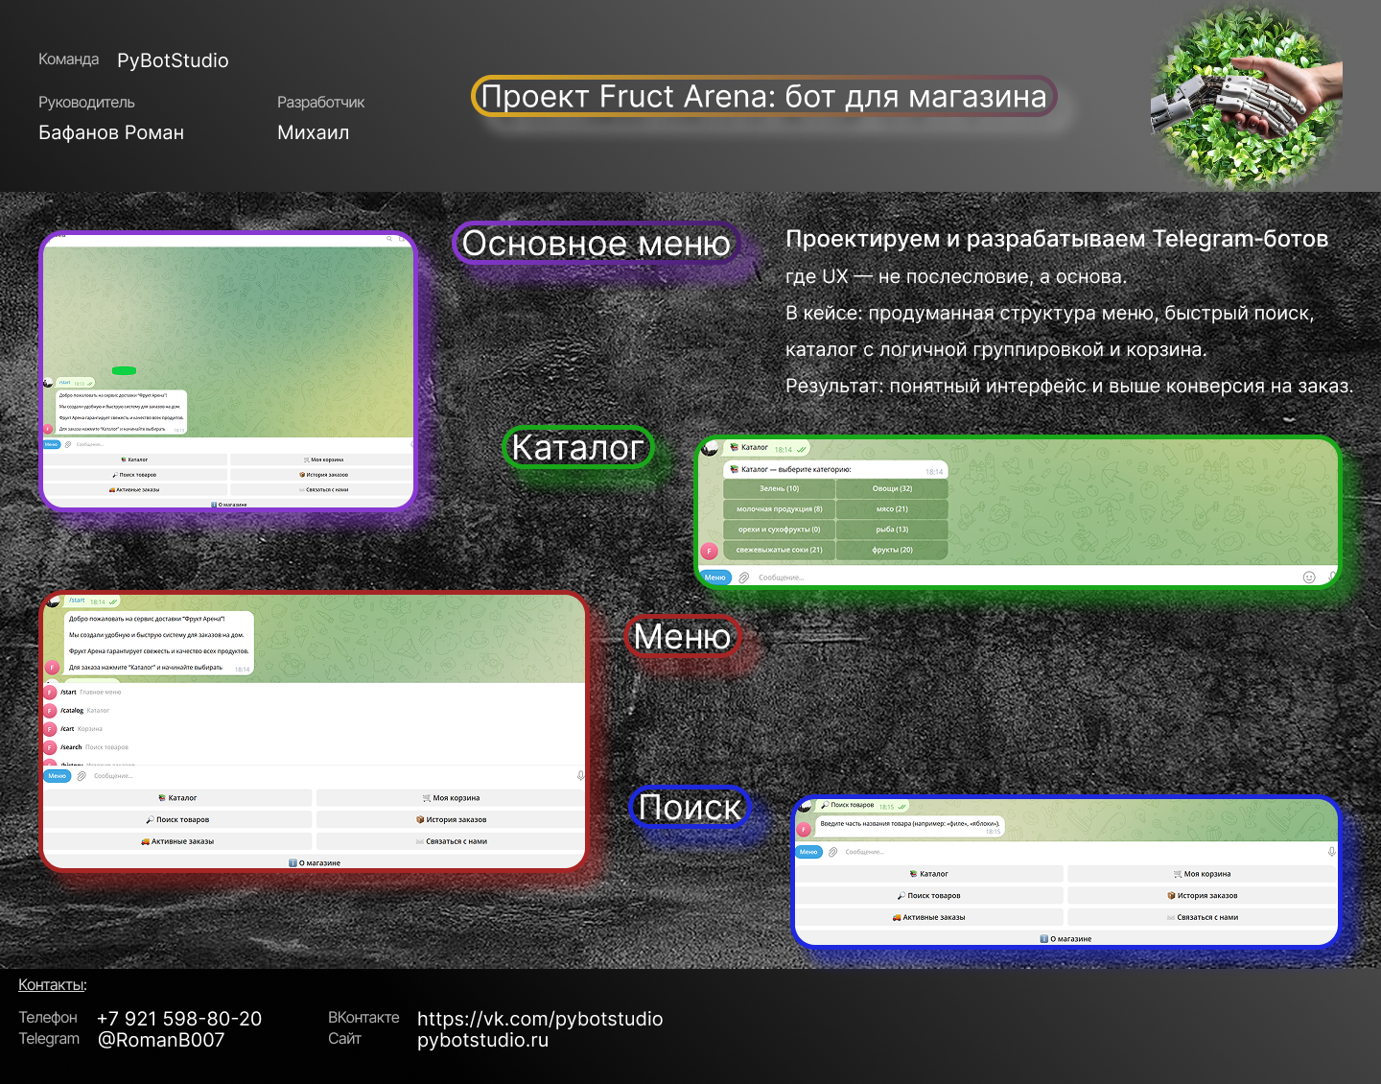Viewport: 1381px width, 1084px height.
Task: Click the paperclip attach icon in the catalog chat
Action: click(x=743, y=577)
